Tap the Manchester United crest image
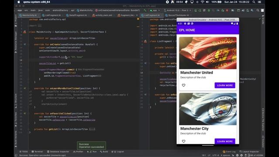The width and height of the screenshot is (279, 157). [x=208, y=53]
